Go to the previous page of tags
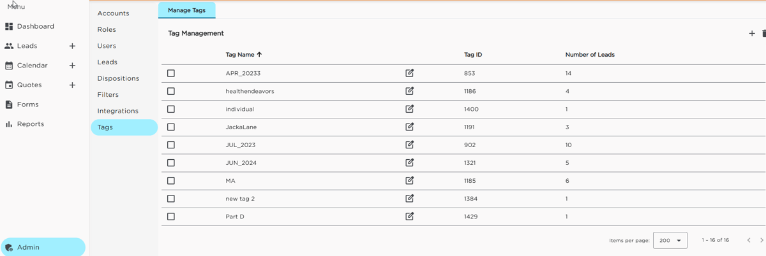Viewport: 766px width, 256px height. tap(749, 240)
